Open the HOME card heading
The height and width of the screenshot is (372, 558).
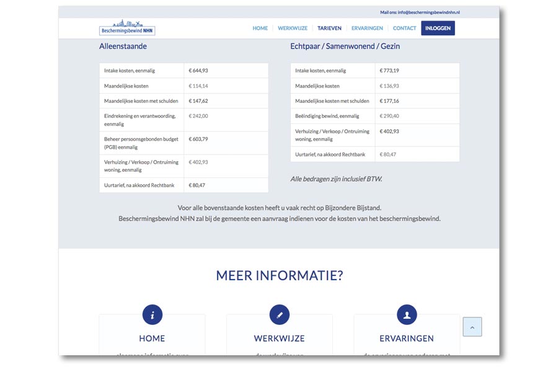152,339
